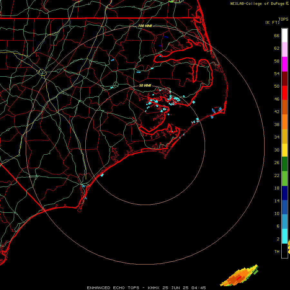The image size is (290, 290).
Task: Click the TOPS legend heading
Action: tap(283, 19)
